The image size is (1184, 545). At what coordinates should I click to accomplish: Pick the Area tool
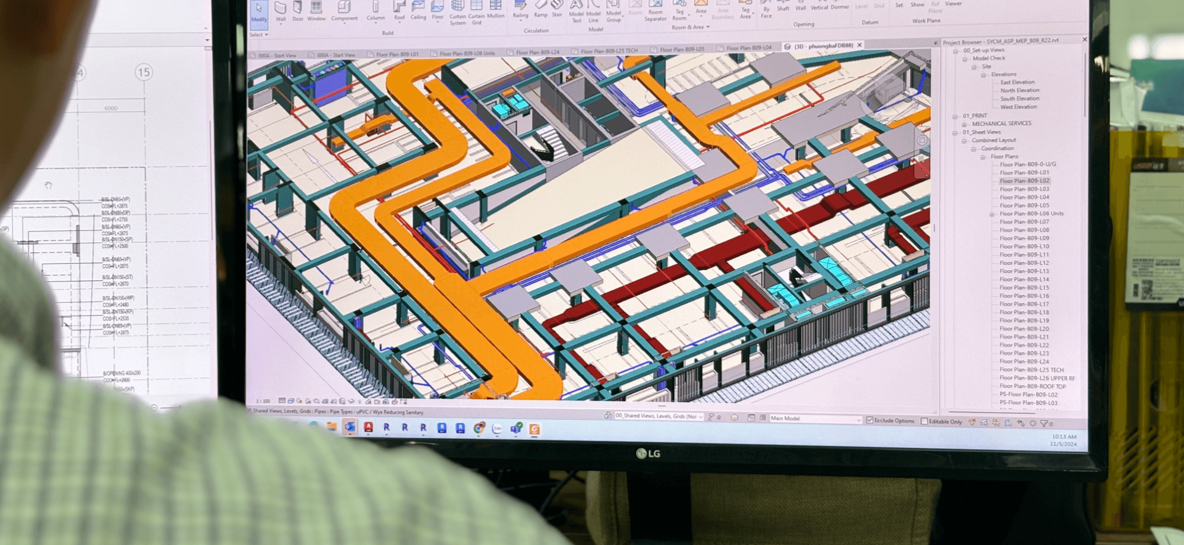(701, 8)
